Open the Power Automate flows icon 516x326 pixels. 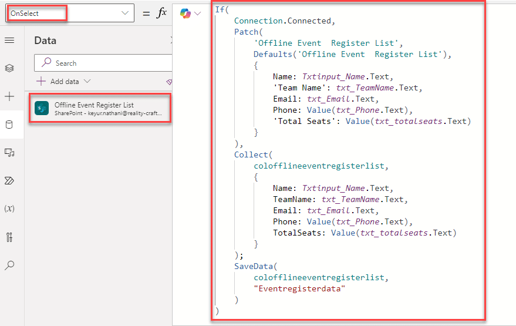(9, 180)
